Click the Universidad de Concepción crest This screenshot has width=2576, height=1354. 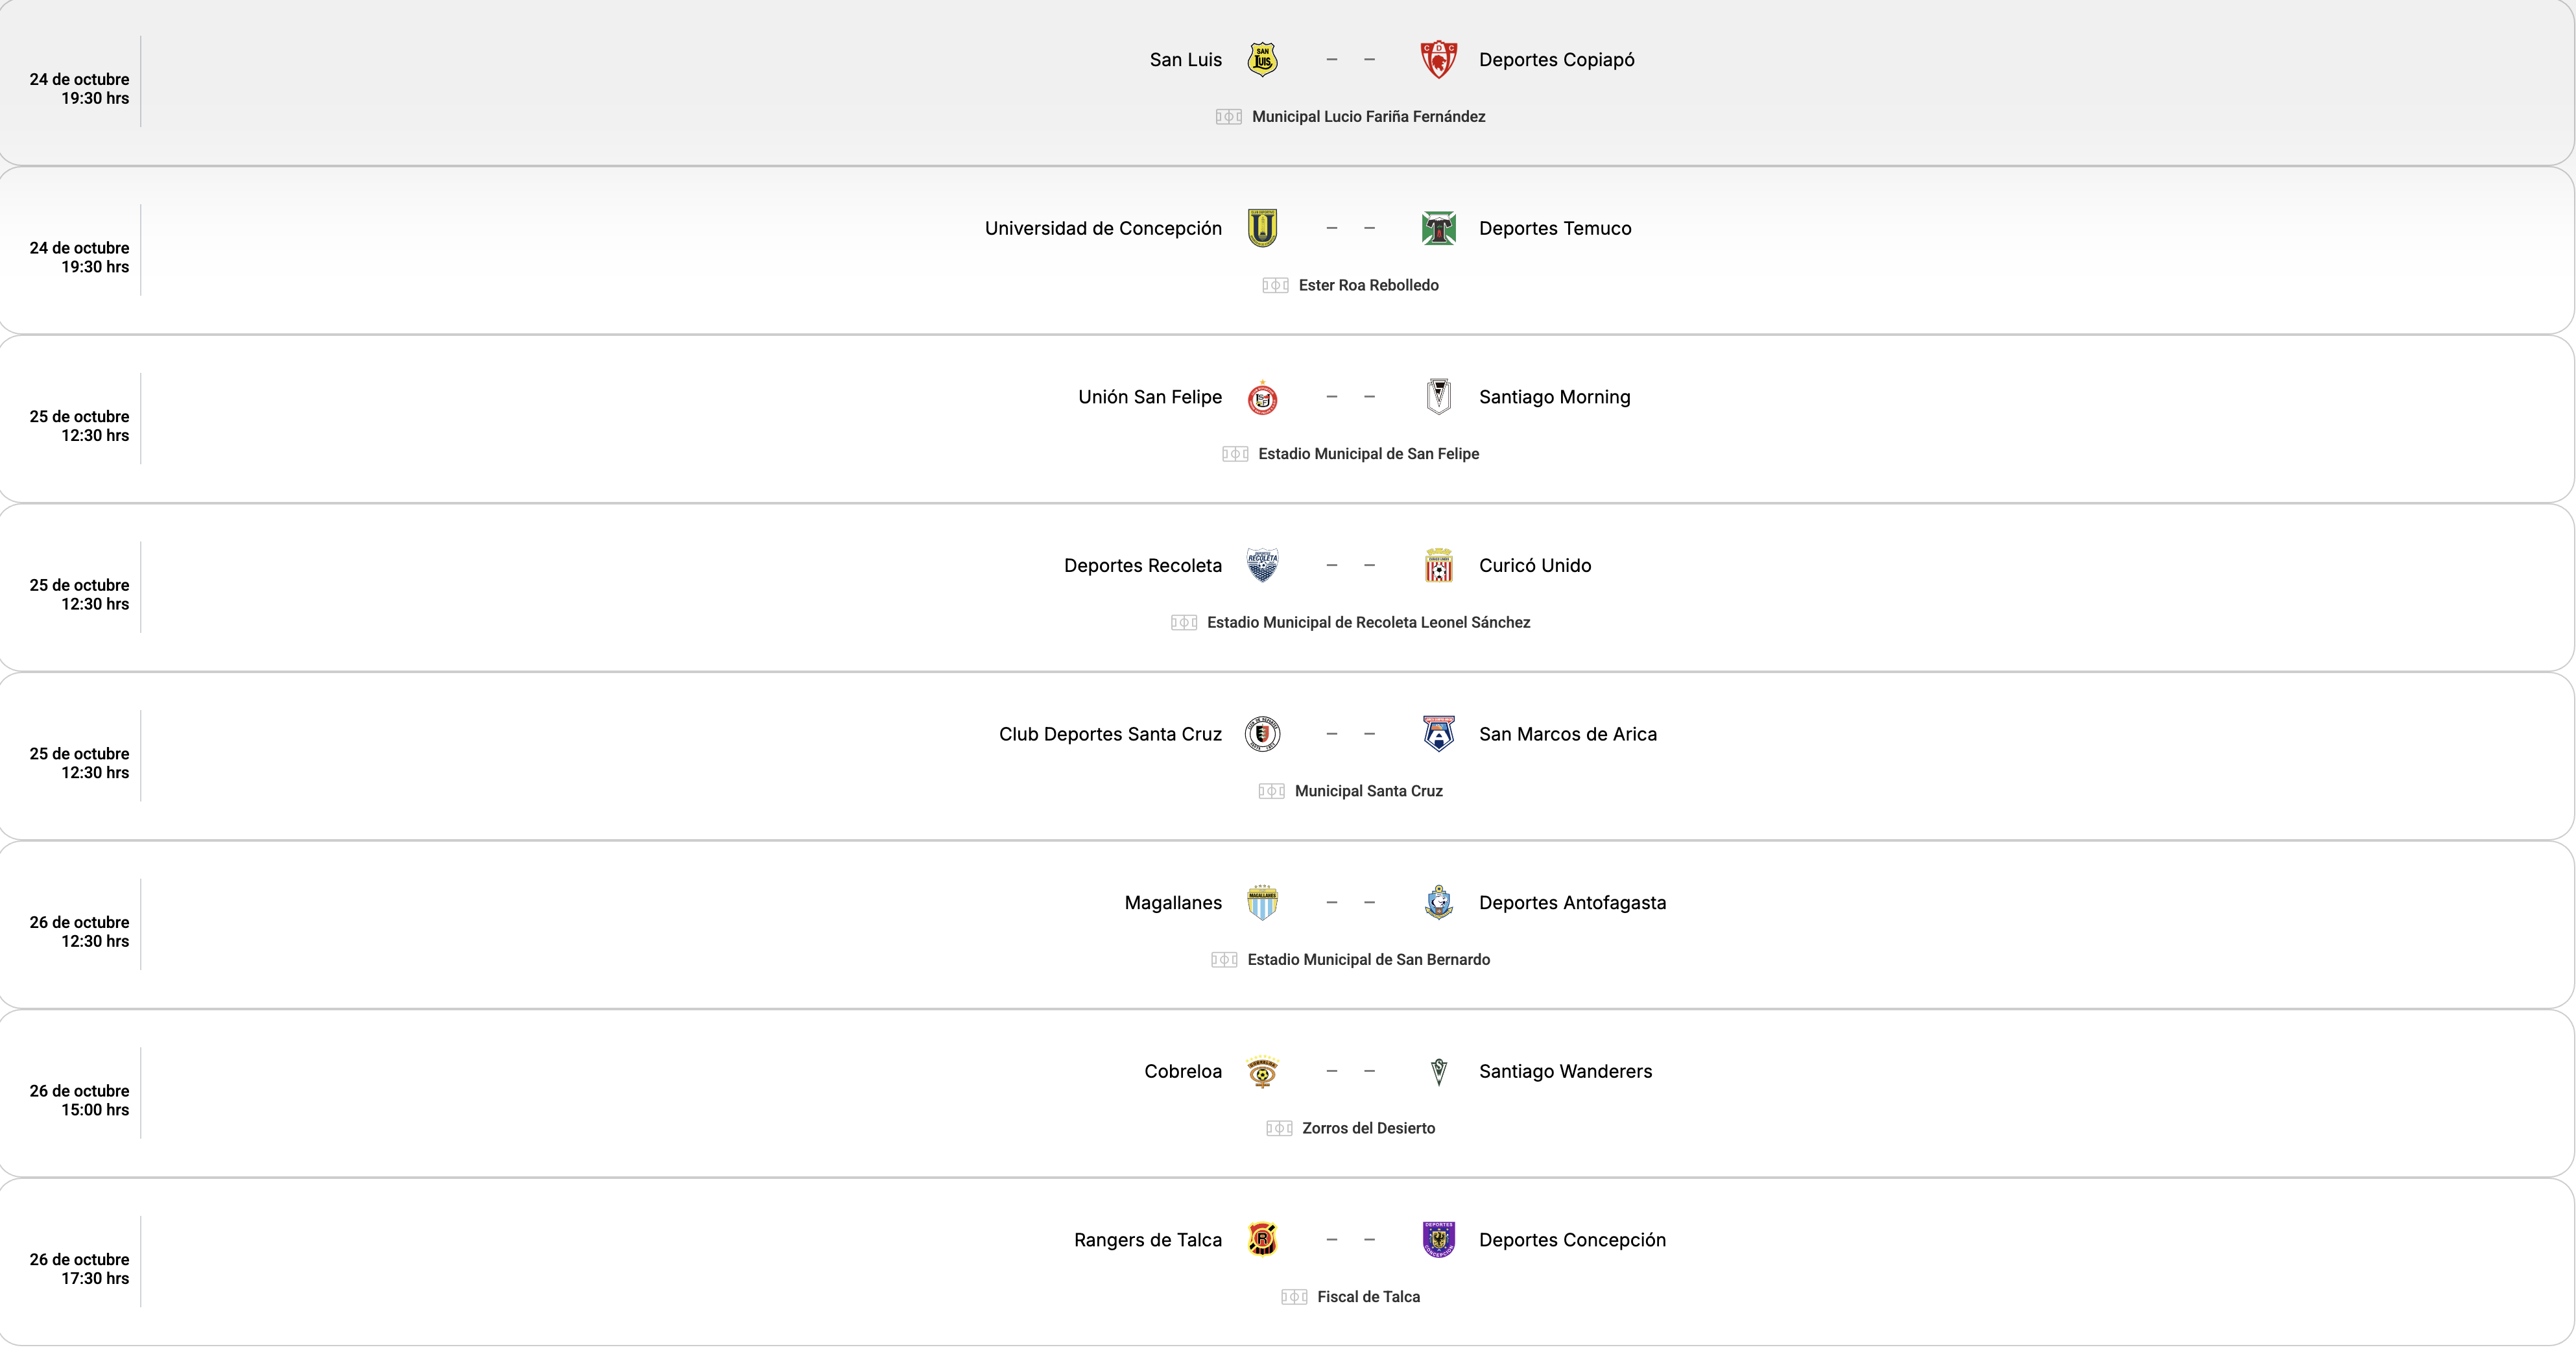(x=1262, y=228)
